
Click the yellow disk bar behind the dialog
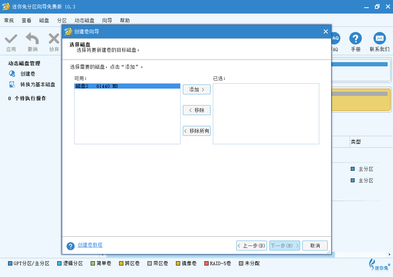361,100
